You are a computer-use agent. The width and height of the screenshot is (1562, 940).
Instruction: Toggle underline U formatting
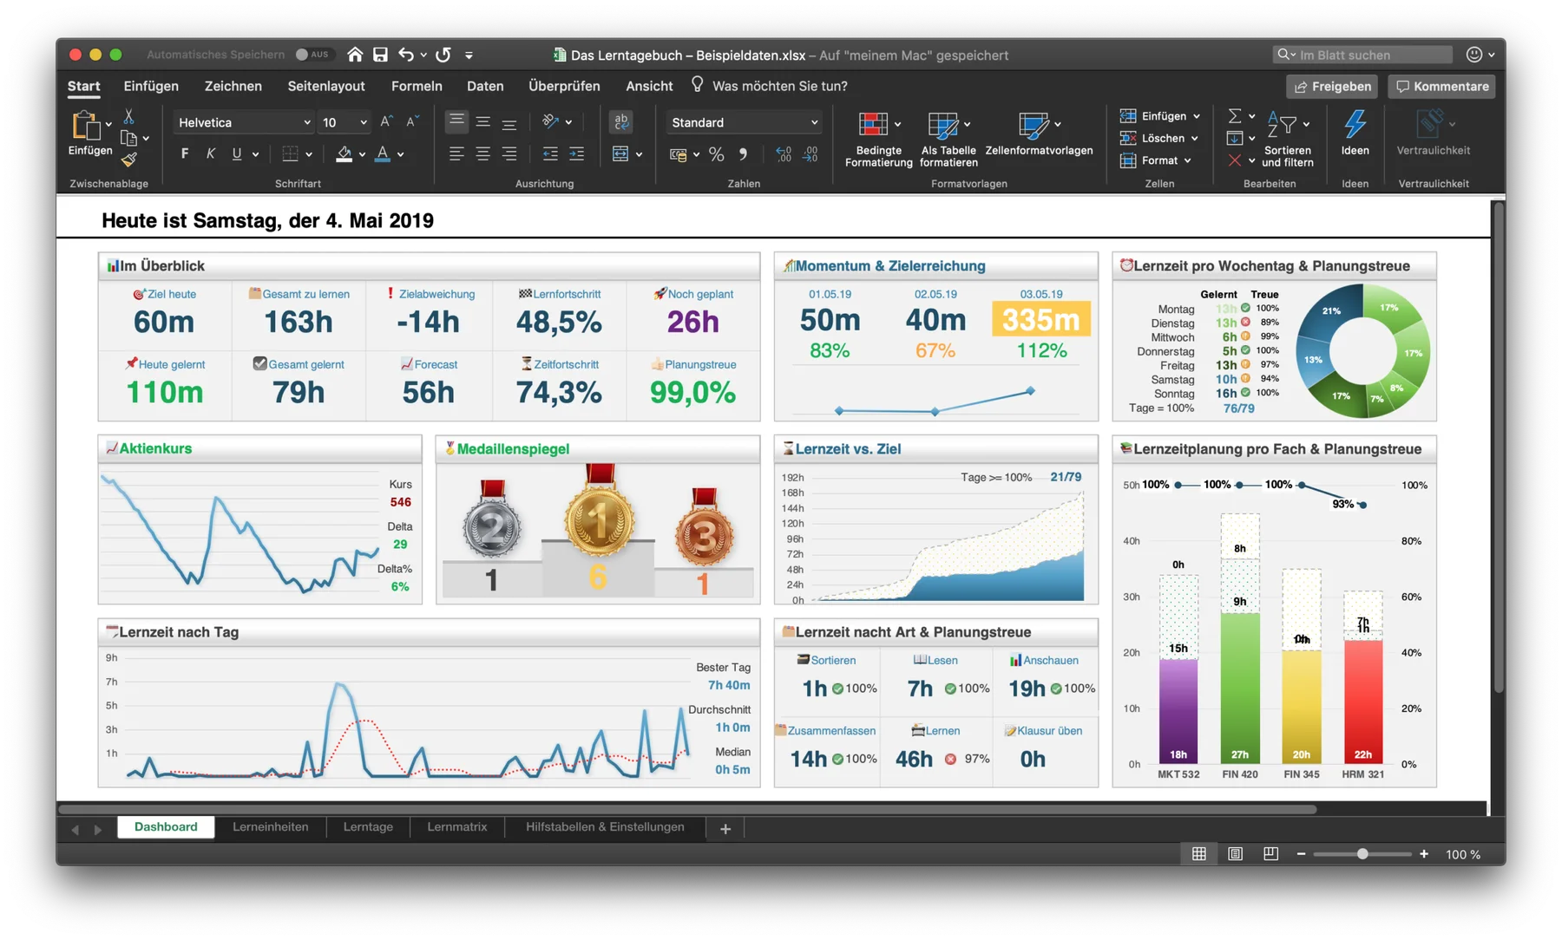[x=236, y=154]
